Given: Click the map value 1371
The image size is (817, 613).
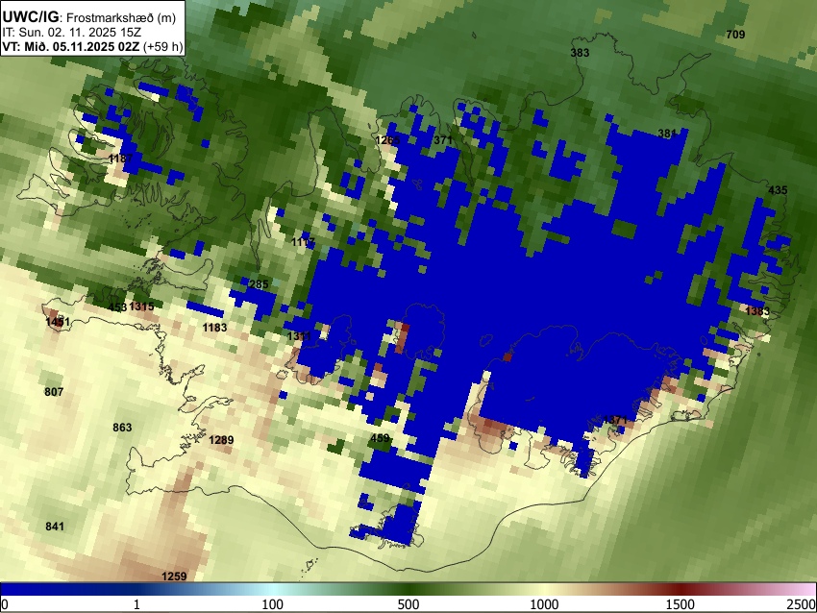Looking at the screenshot, I should click(x=615, y=420).
